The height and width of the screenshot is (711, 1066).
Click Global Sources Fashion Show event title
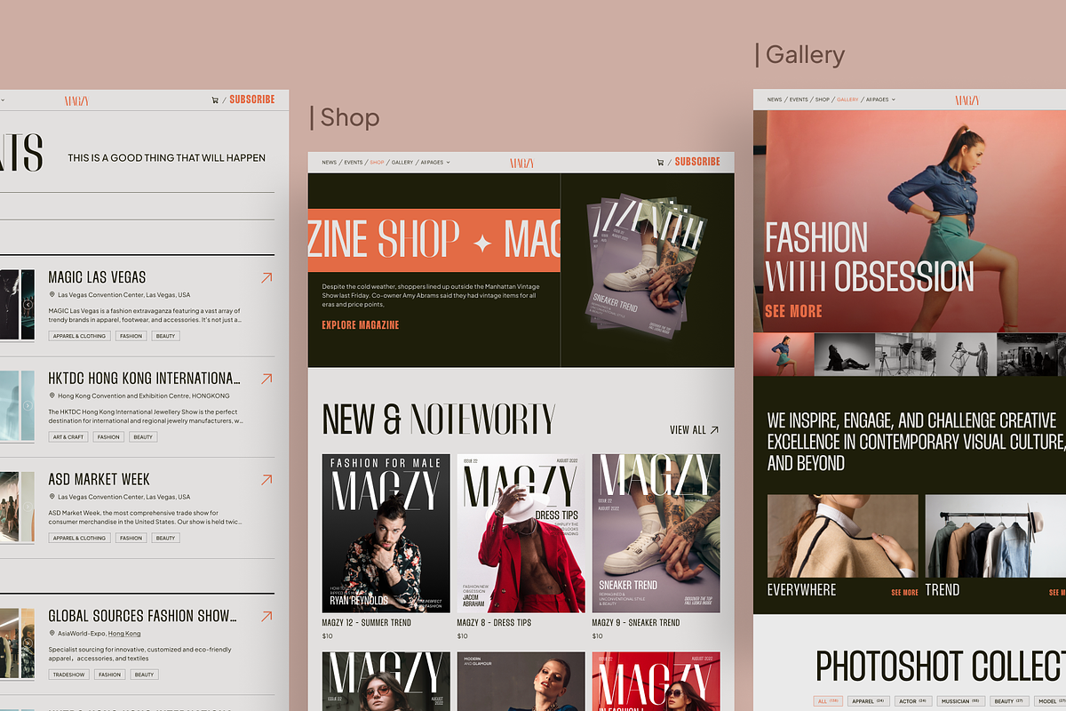coord(142,615)
